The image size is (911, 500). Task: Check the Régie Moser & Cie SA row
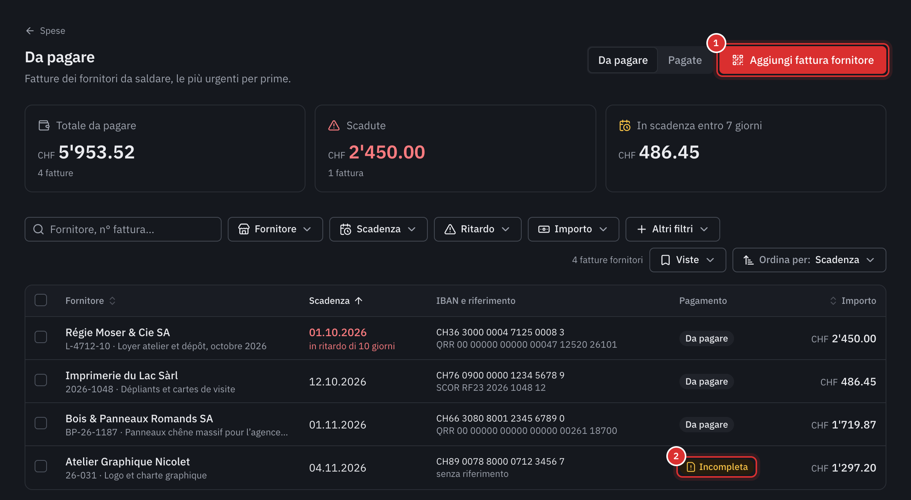[41, 337]
